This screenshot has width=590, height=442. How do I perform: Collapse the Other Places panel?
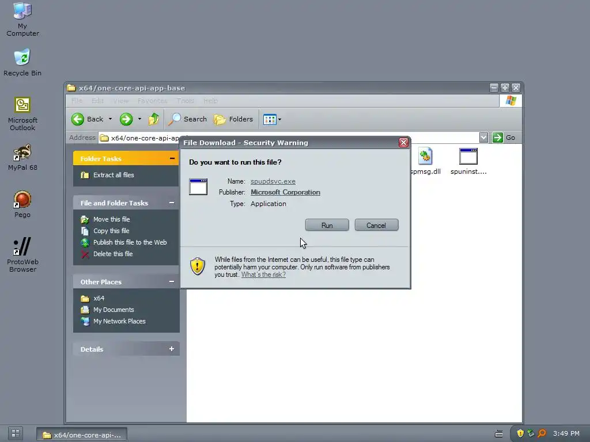(x=172, y=282)
